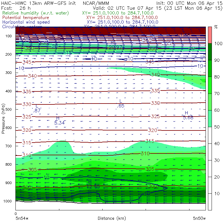This screenshot has width=224, height=224.
Task: Click the 80–90 green colorbar segment
Action: click(x=210, y=68)
